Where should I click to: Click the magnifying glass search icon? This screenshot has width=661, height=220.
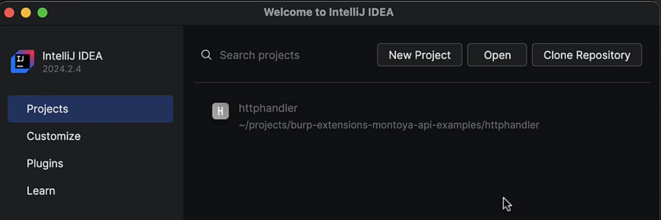point(206,55)
